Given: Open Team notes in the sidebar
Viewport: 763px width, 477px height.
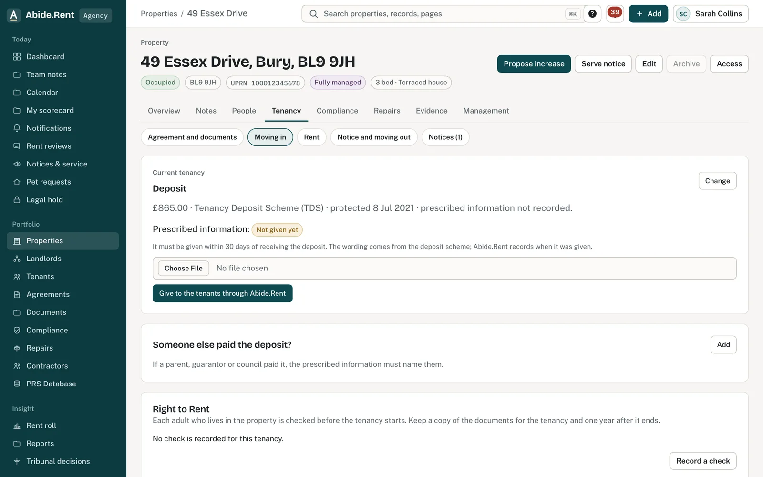Looking at the screenshot, I should click(62, 74).
